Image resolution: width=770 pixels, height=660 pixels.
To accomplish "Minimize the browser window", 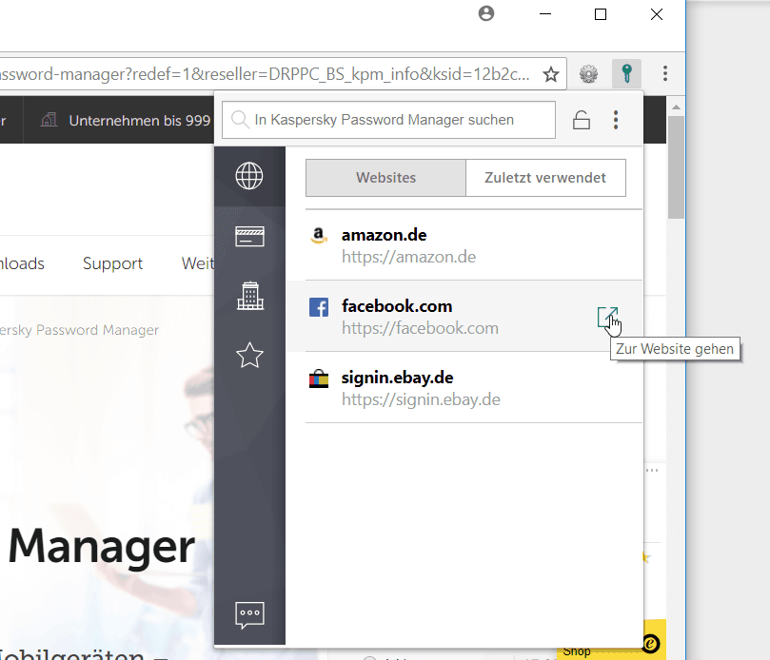I will pos(545,14).
